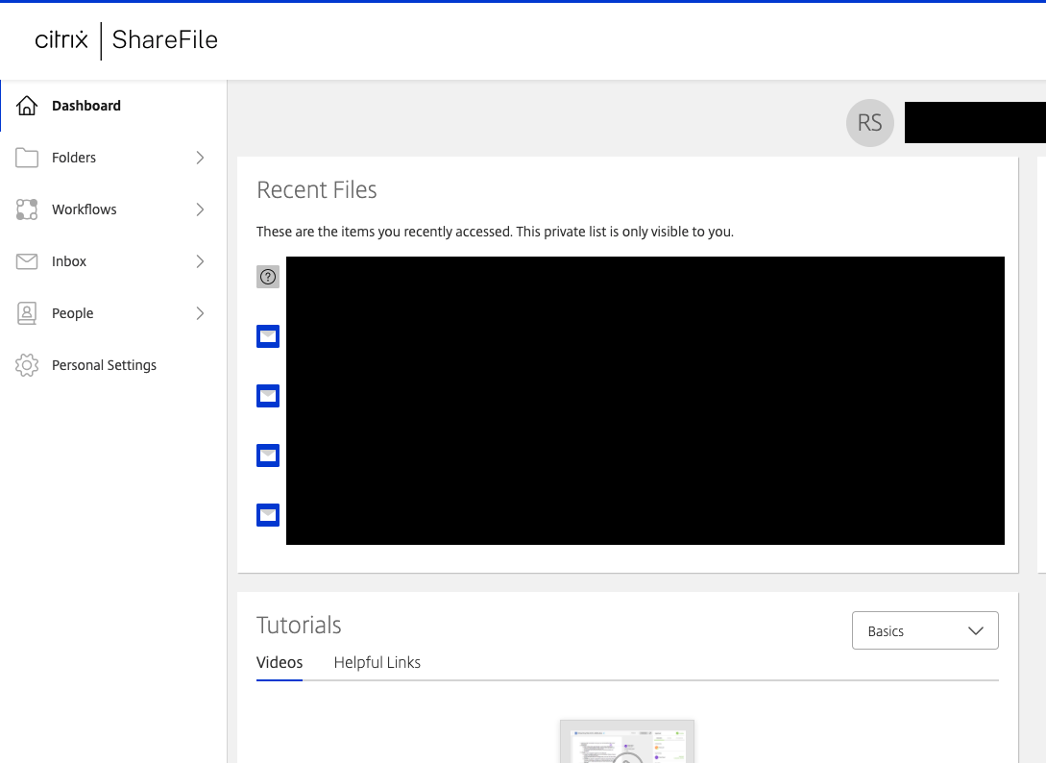Click the Workflows icon in sidebar
Screen dimensions: 1046x763
[27, 209]
